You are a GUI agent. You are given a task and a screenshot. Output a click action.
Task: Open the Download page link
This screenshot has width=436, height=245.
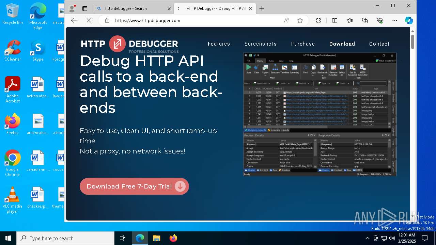342,44
